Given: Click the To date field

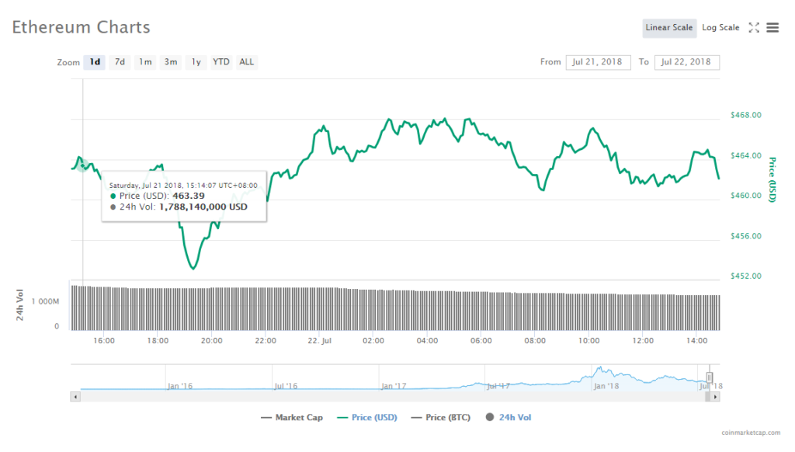Looking at the screenshot, I should [x=686, y=62].
